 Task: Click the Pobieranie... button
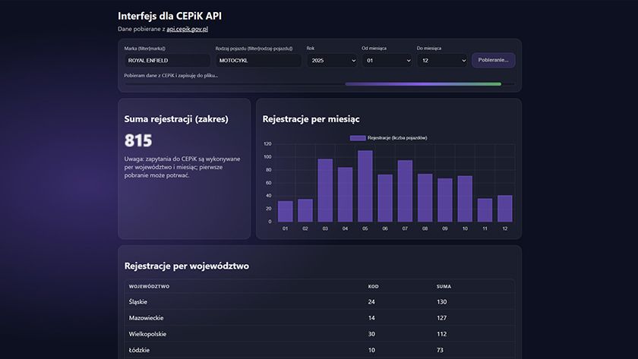(x=494, y=60)
